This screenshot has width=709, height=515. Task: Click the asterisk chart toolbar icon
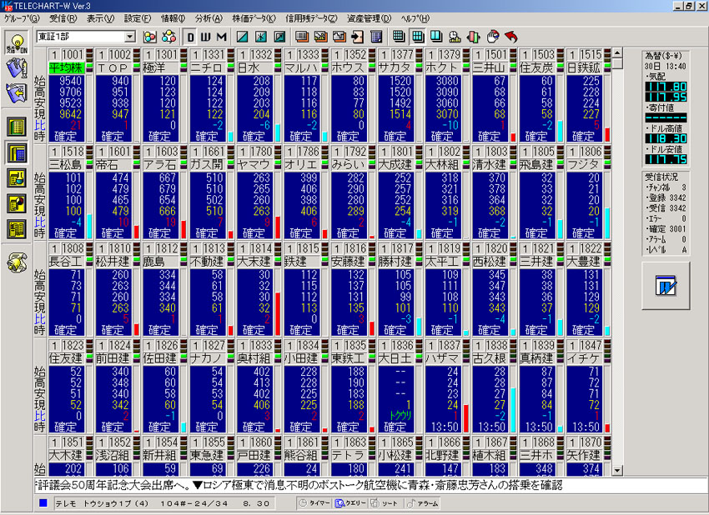[x=261, y=37]
